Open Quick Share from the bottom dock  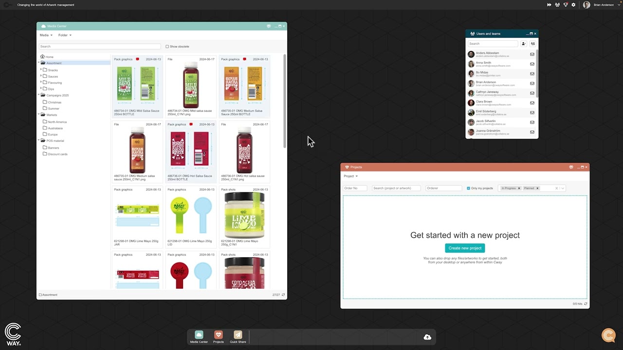[x=238, y=337]
